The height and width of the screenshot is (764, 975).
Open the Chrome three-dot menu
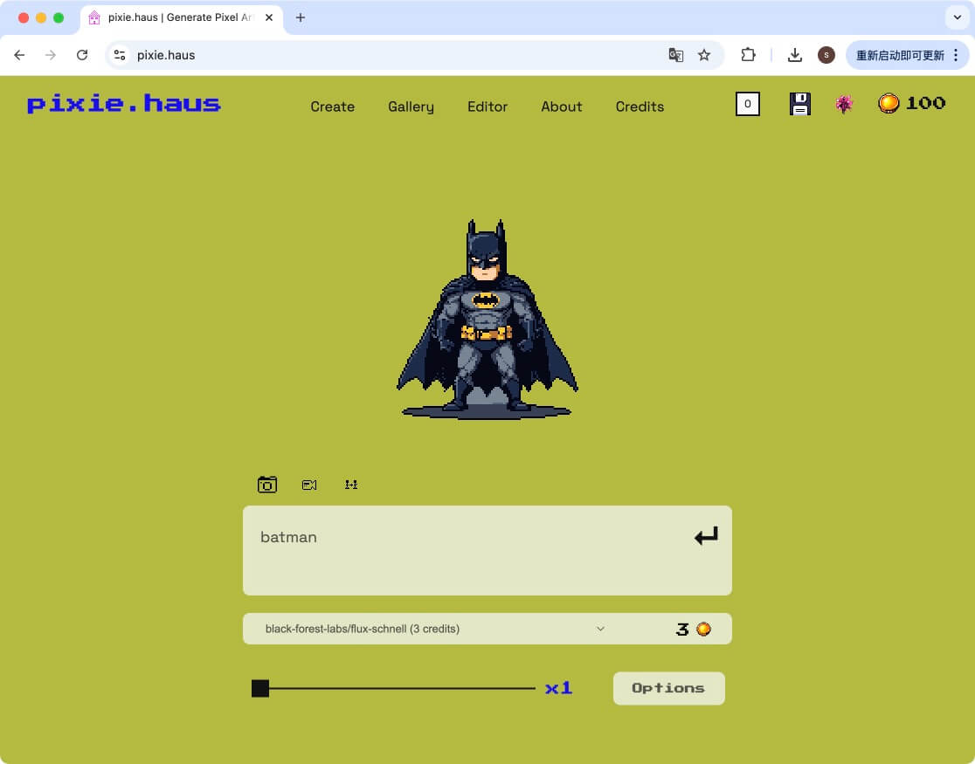(x=956, y=55)
